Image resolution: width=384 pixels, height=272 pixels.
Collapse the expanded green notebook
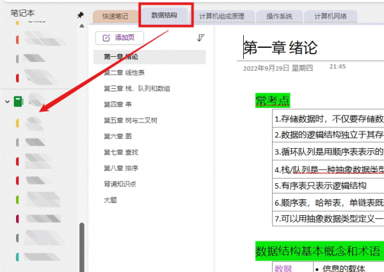pyautogui.click(x=7, y=102)
